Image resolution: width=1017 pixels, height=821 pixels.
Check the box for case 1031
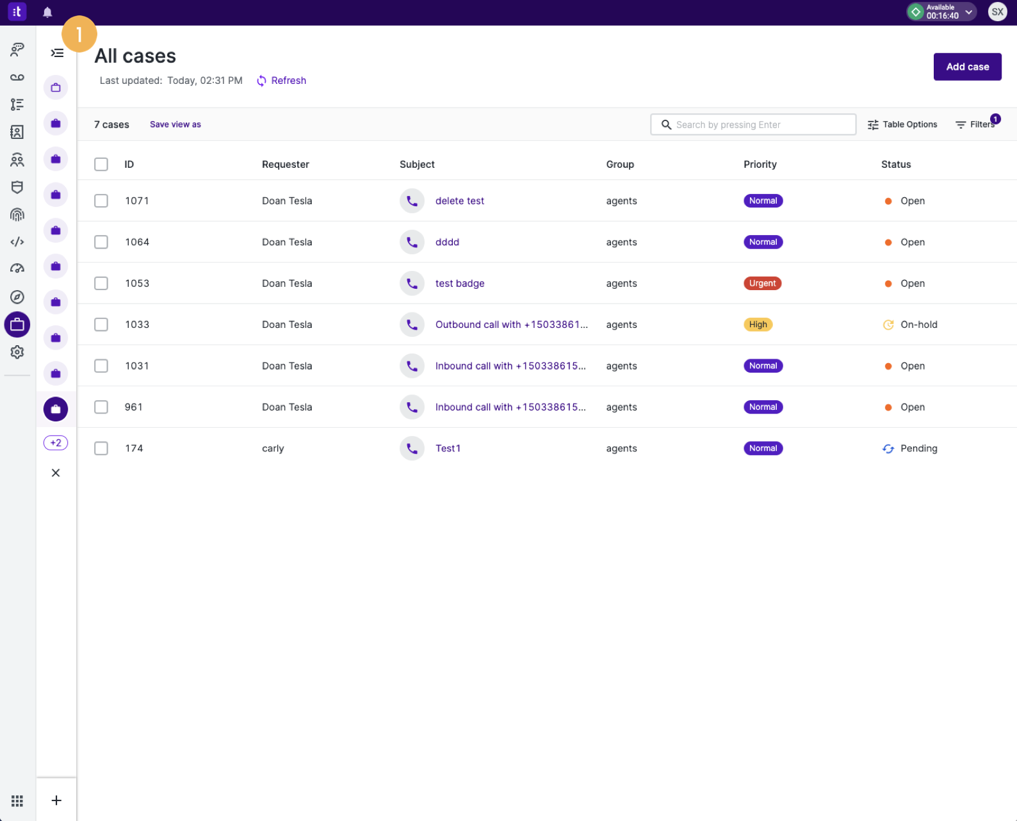click(101, 366)
